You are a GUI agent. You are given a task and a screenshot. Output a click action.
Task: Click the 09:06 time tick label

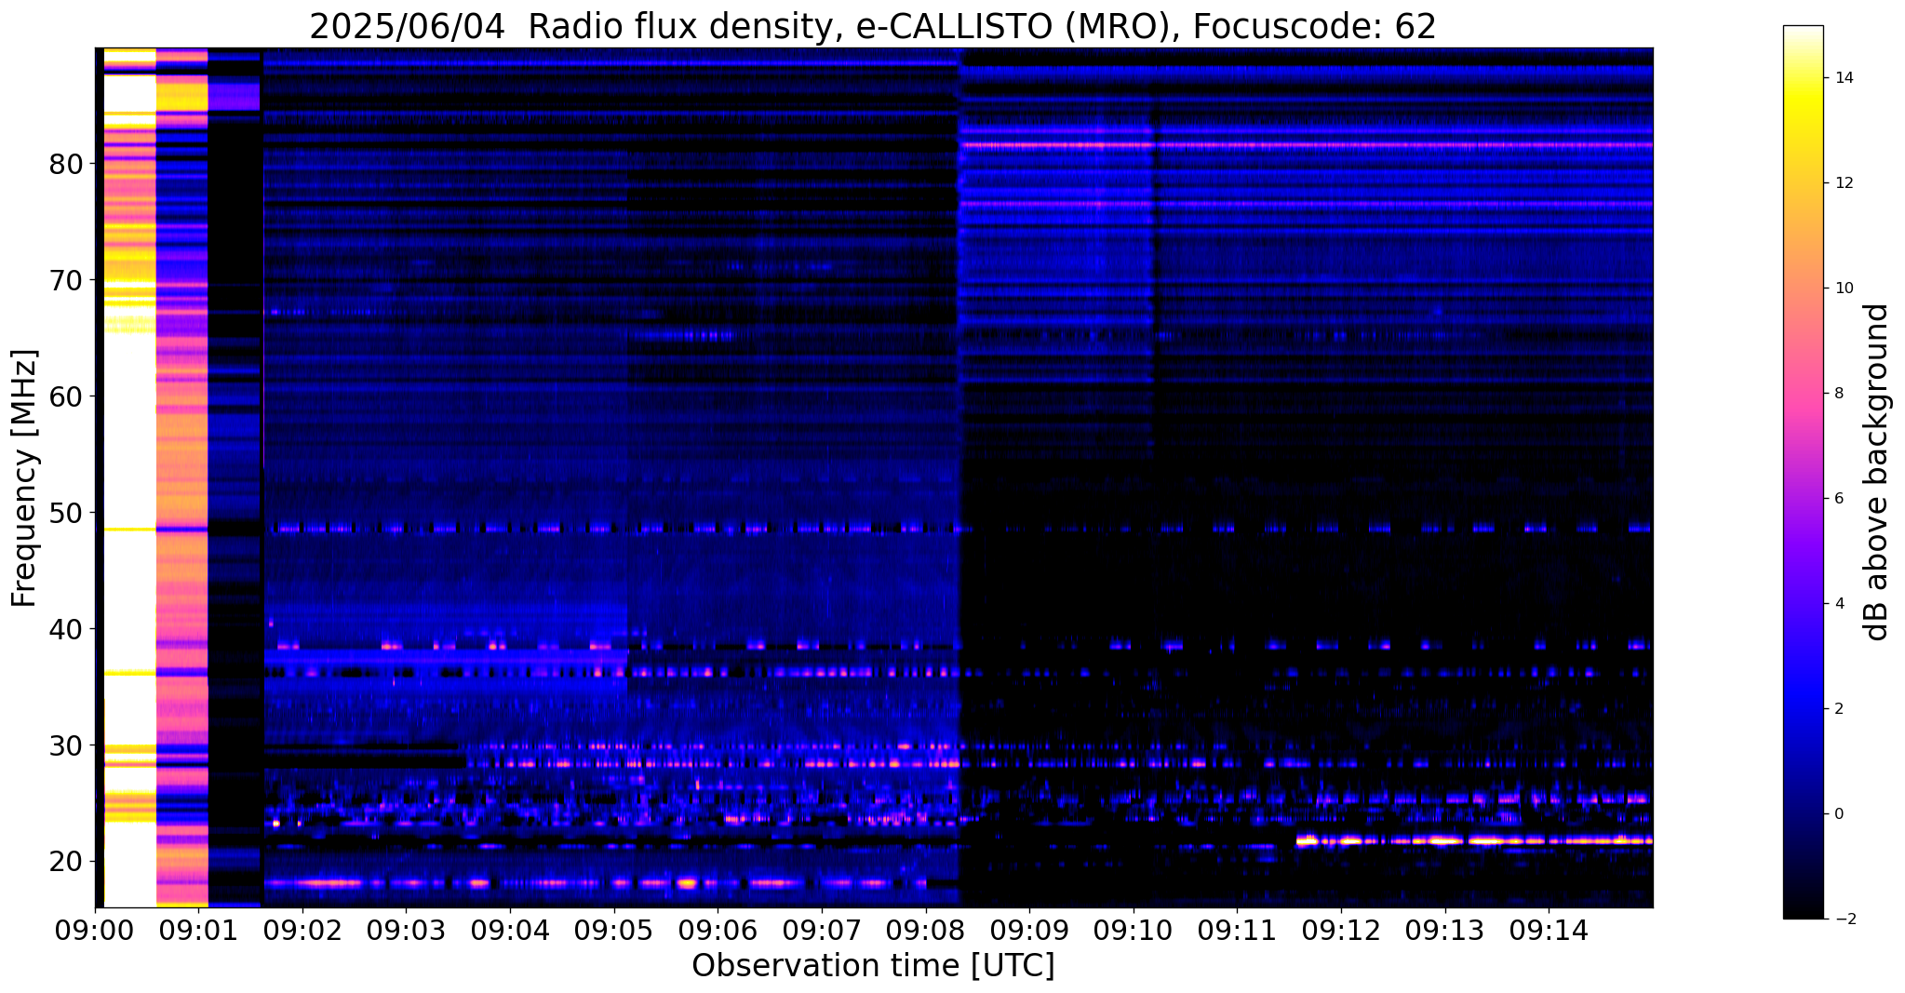718,930
